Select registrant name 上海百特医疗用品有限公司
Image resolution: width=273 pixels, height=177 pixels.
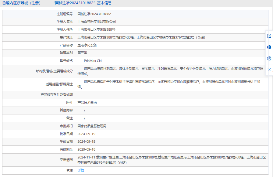coord(97,22)
